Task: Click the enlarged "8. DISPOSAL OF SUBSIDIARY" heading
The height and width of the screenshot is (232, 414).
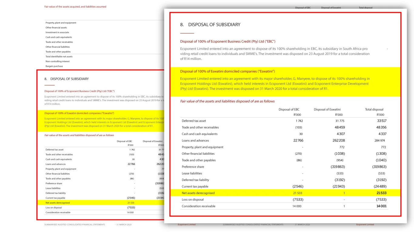Action: click(214, 24)
